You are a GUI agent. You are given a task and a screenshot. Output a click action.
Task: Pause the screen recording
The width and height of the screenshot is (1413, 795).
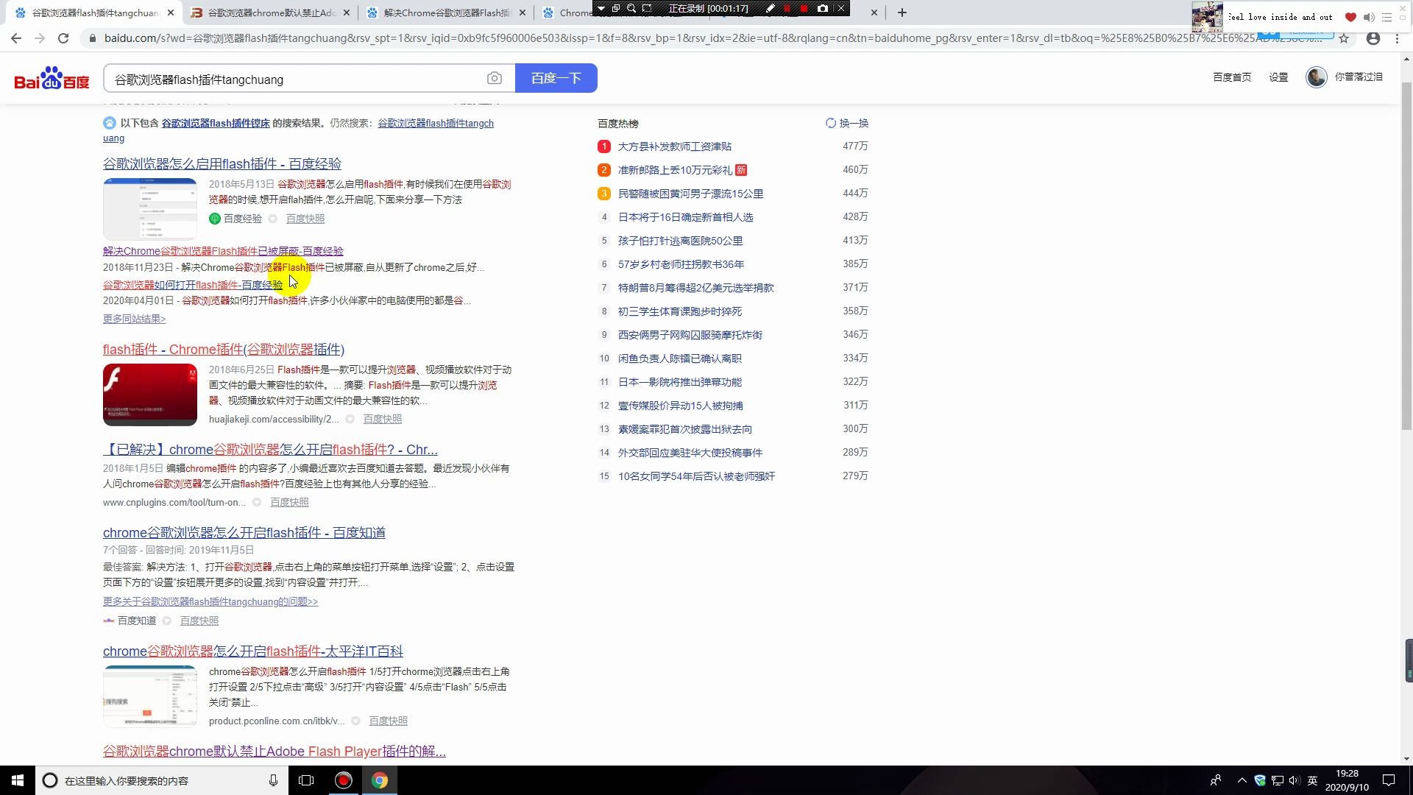pos(787,8)
